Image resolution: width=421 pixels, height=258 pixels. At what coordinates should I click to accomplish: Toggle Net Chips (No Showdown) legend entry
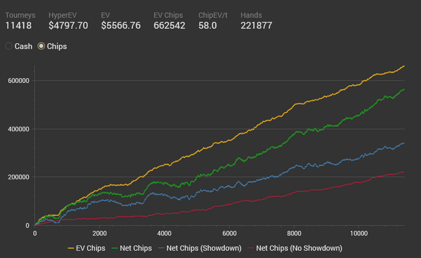295,248
